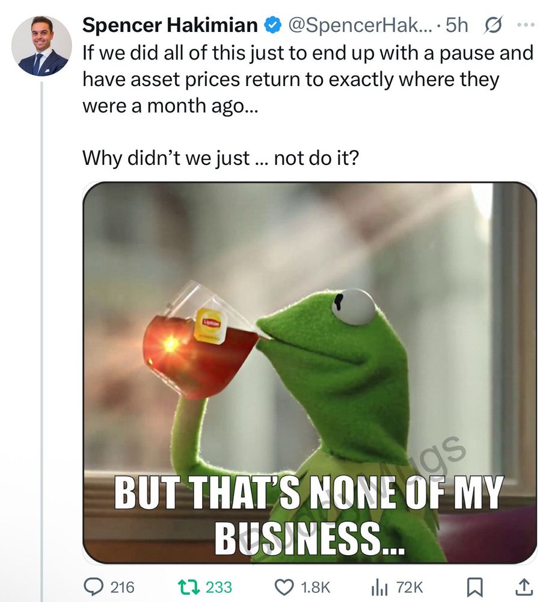Click the Spencer Hakimian display name
This screenshot has height=602, width=549.
point(170,25)
